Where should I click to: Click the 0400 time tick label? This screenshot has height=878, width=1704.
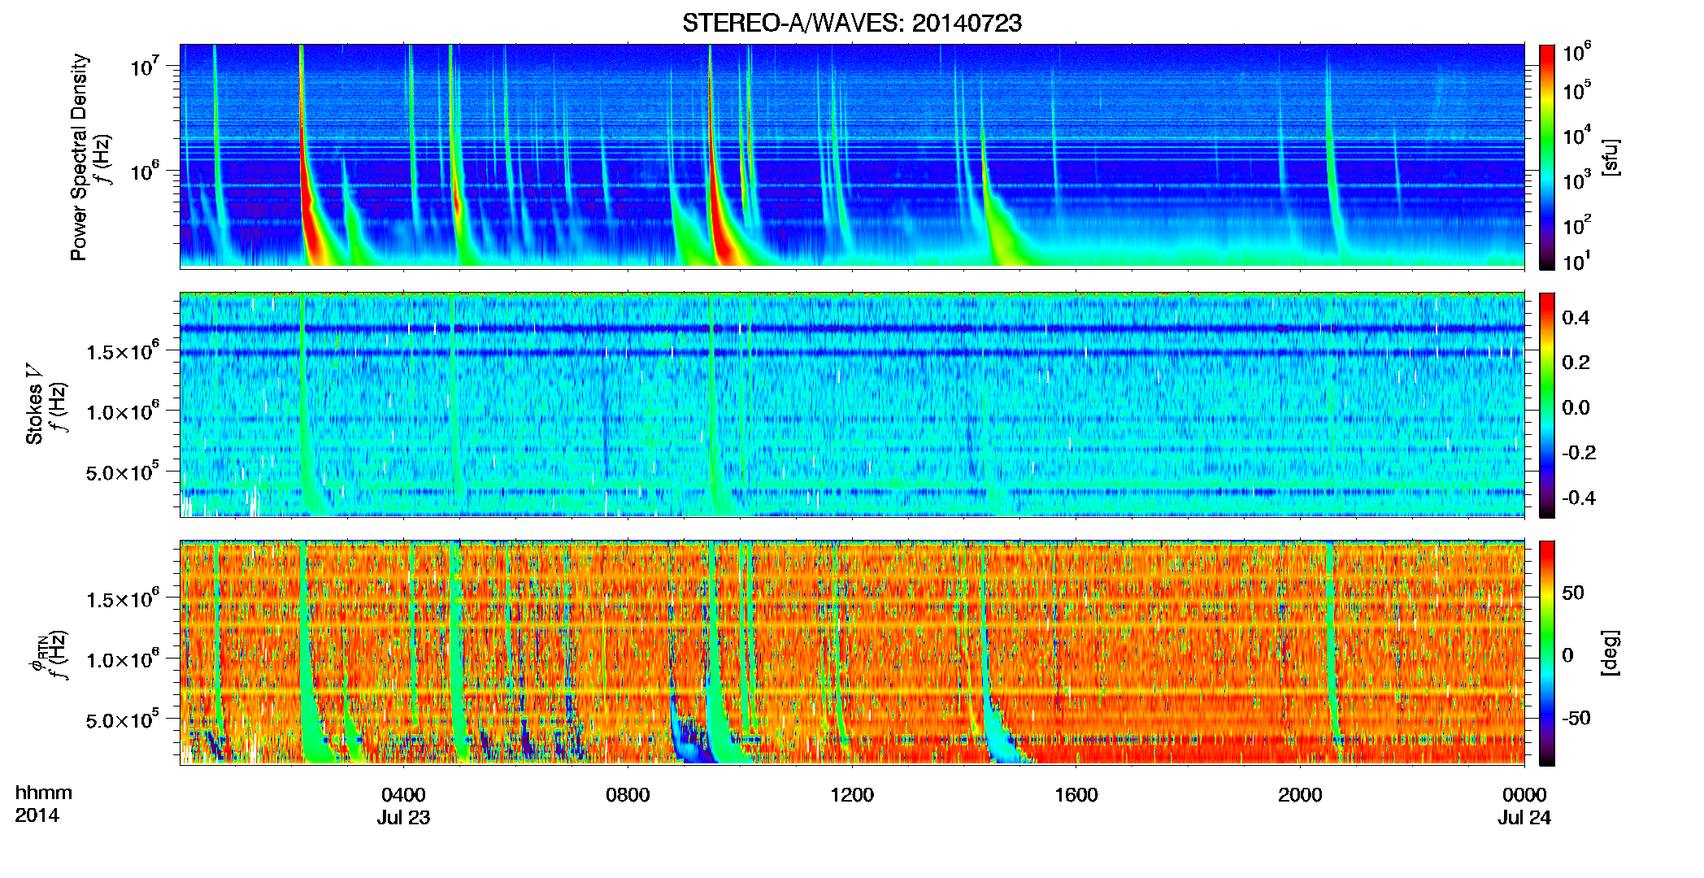403,795
